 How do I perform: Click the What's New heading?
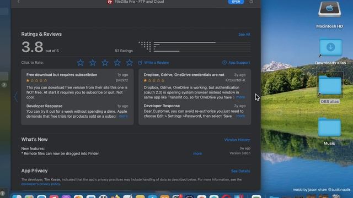click(34, 139)
